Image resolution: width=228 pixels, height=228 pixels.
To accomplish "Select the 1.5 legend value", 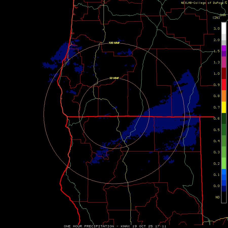I will coord(217,51).
